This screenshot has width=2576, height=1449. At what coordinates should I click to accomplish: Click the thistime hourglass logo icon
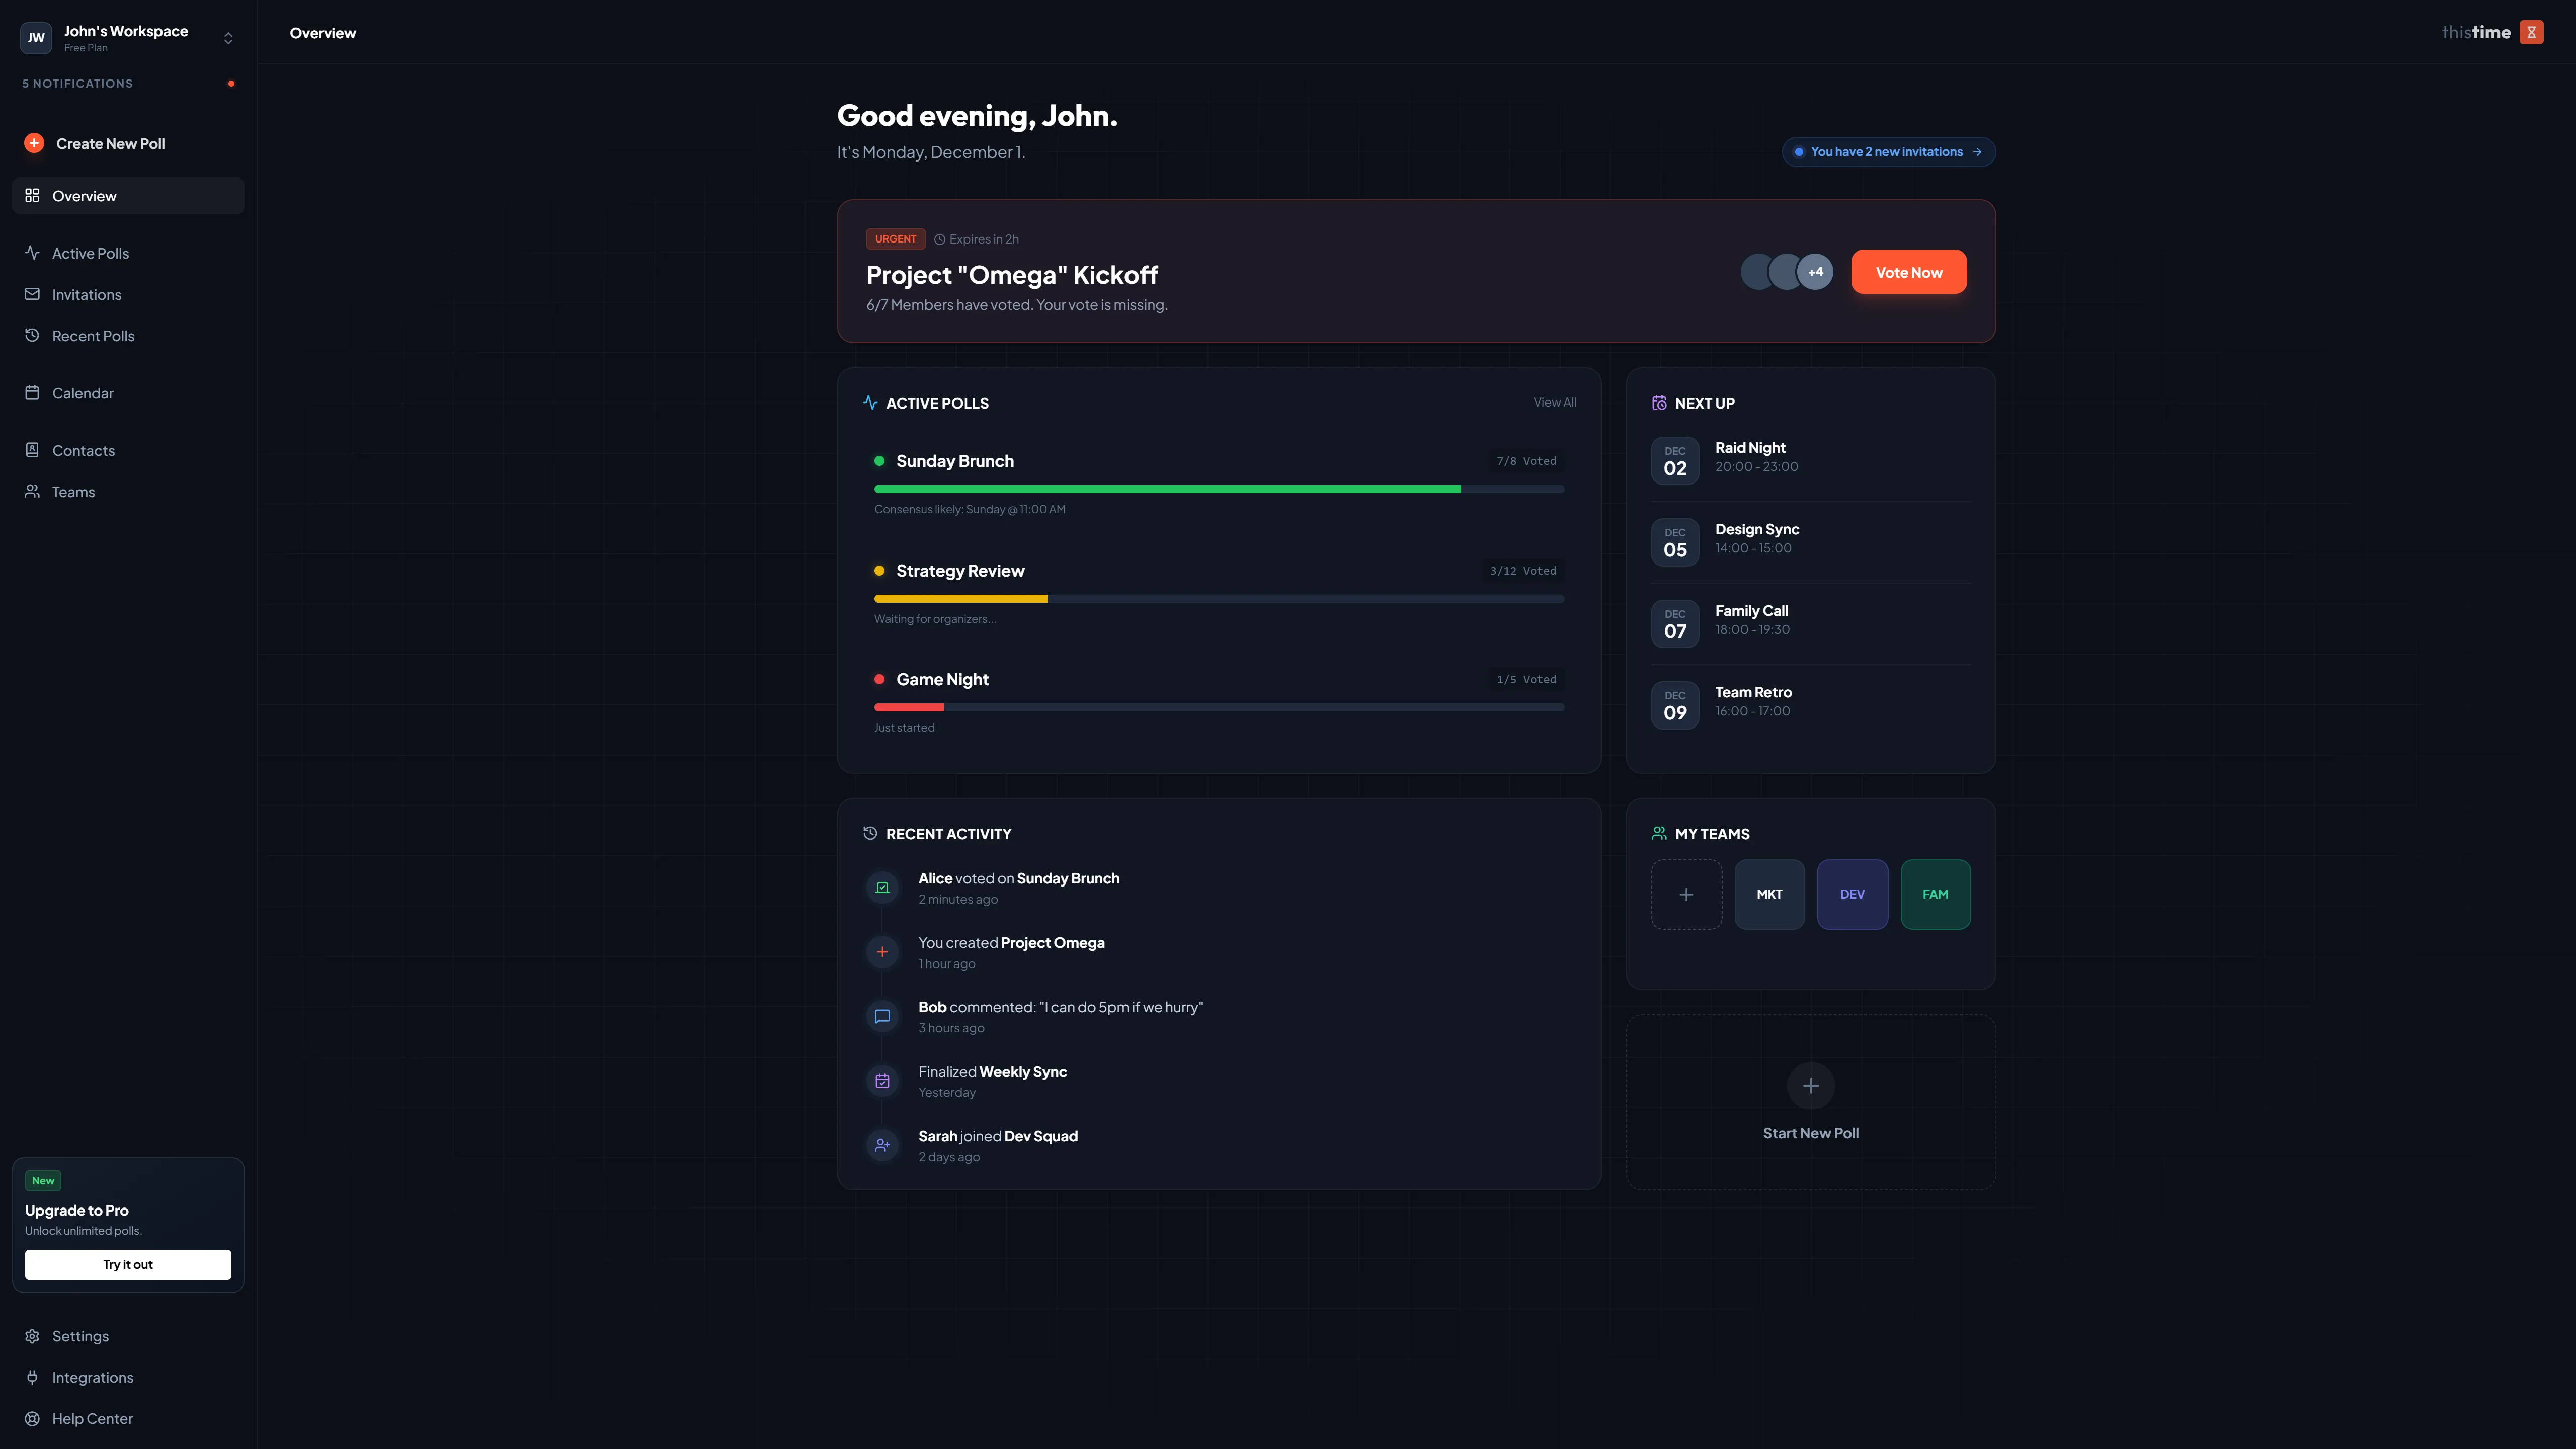2531,32
